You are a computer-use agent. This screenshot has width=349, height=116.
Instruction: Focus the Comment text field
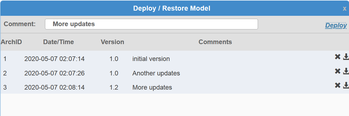tap(151, 24)
